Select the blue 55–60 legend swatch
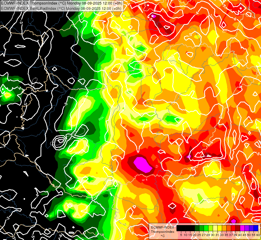 256,228
